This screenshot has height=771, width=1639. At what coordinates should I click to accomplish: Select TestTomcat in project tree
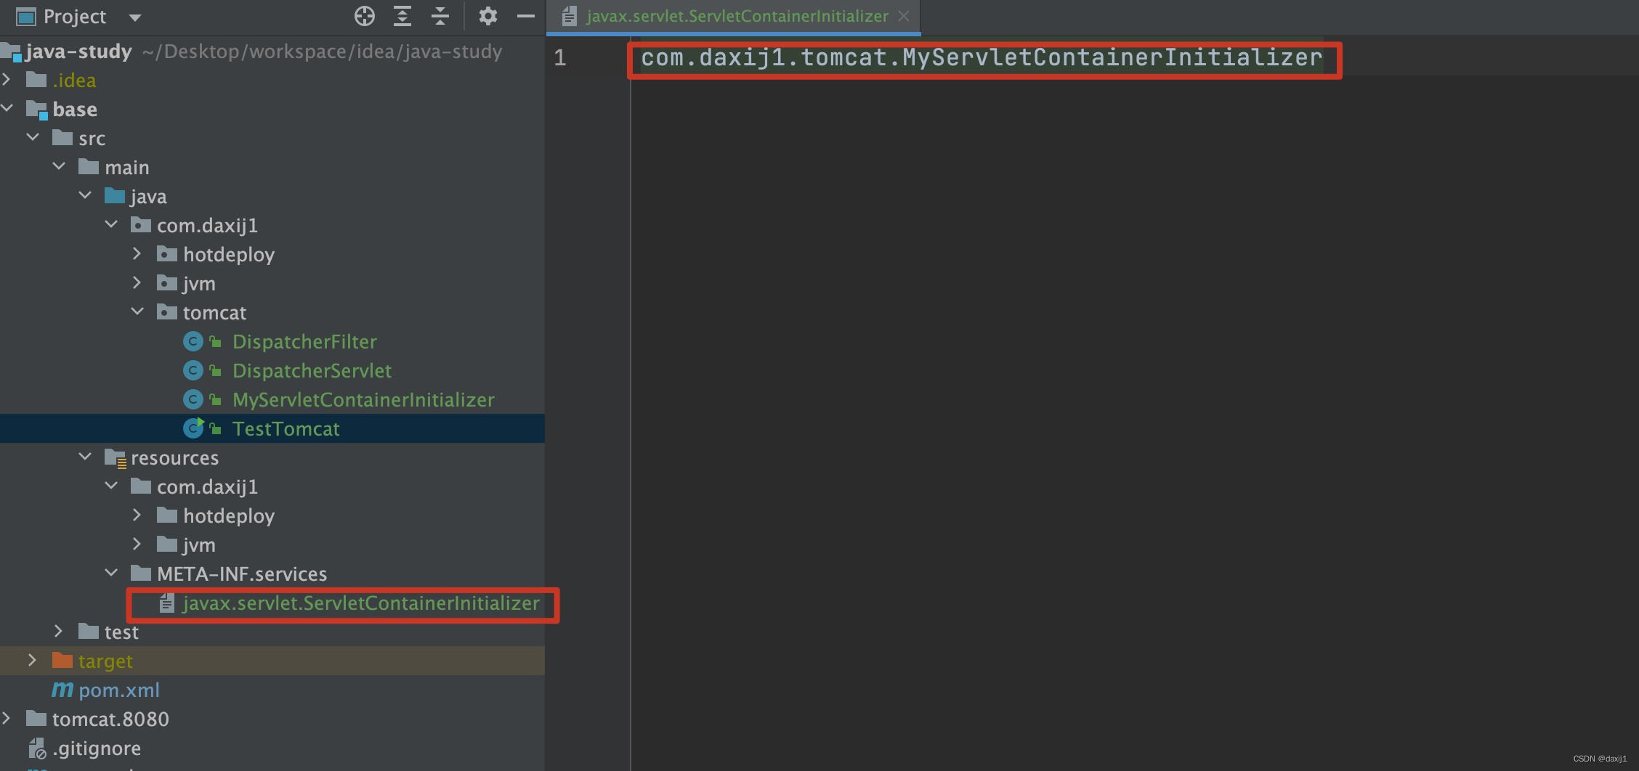[286, 428]
